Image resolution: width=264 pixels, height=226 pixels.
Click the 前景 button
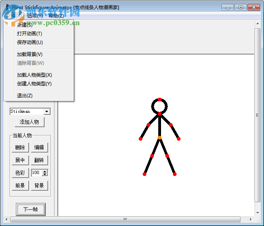(20, 185)
